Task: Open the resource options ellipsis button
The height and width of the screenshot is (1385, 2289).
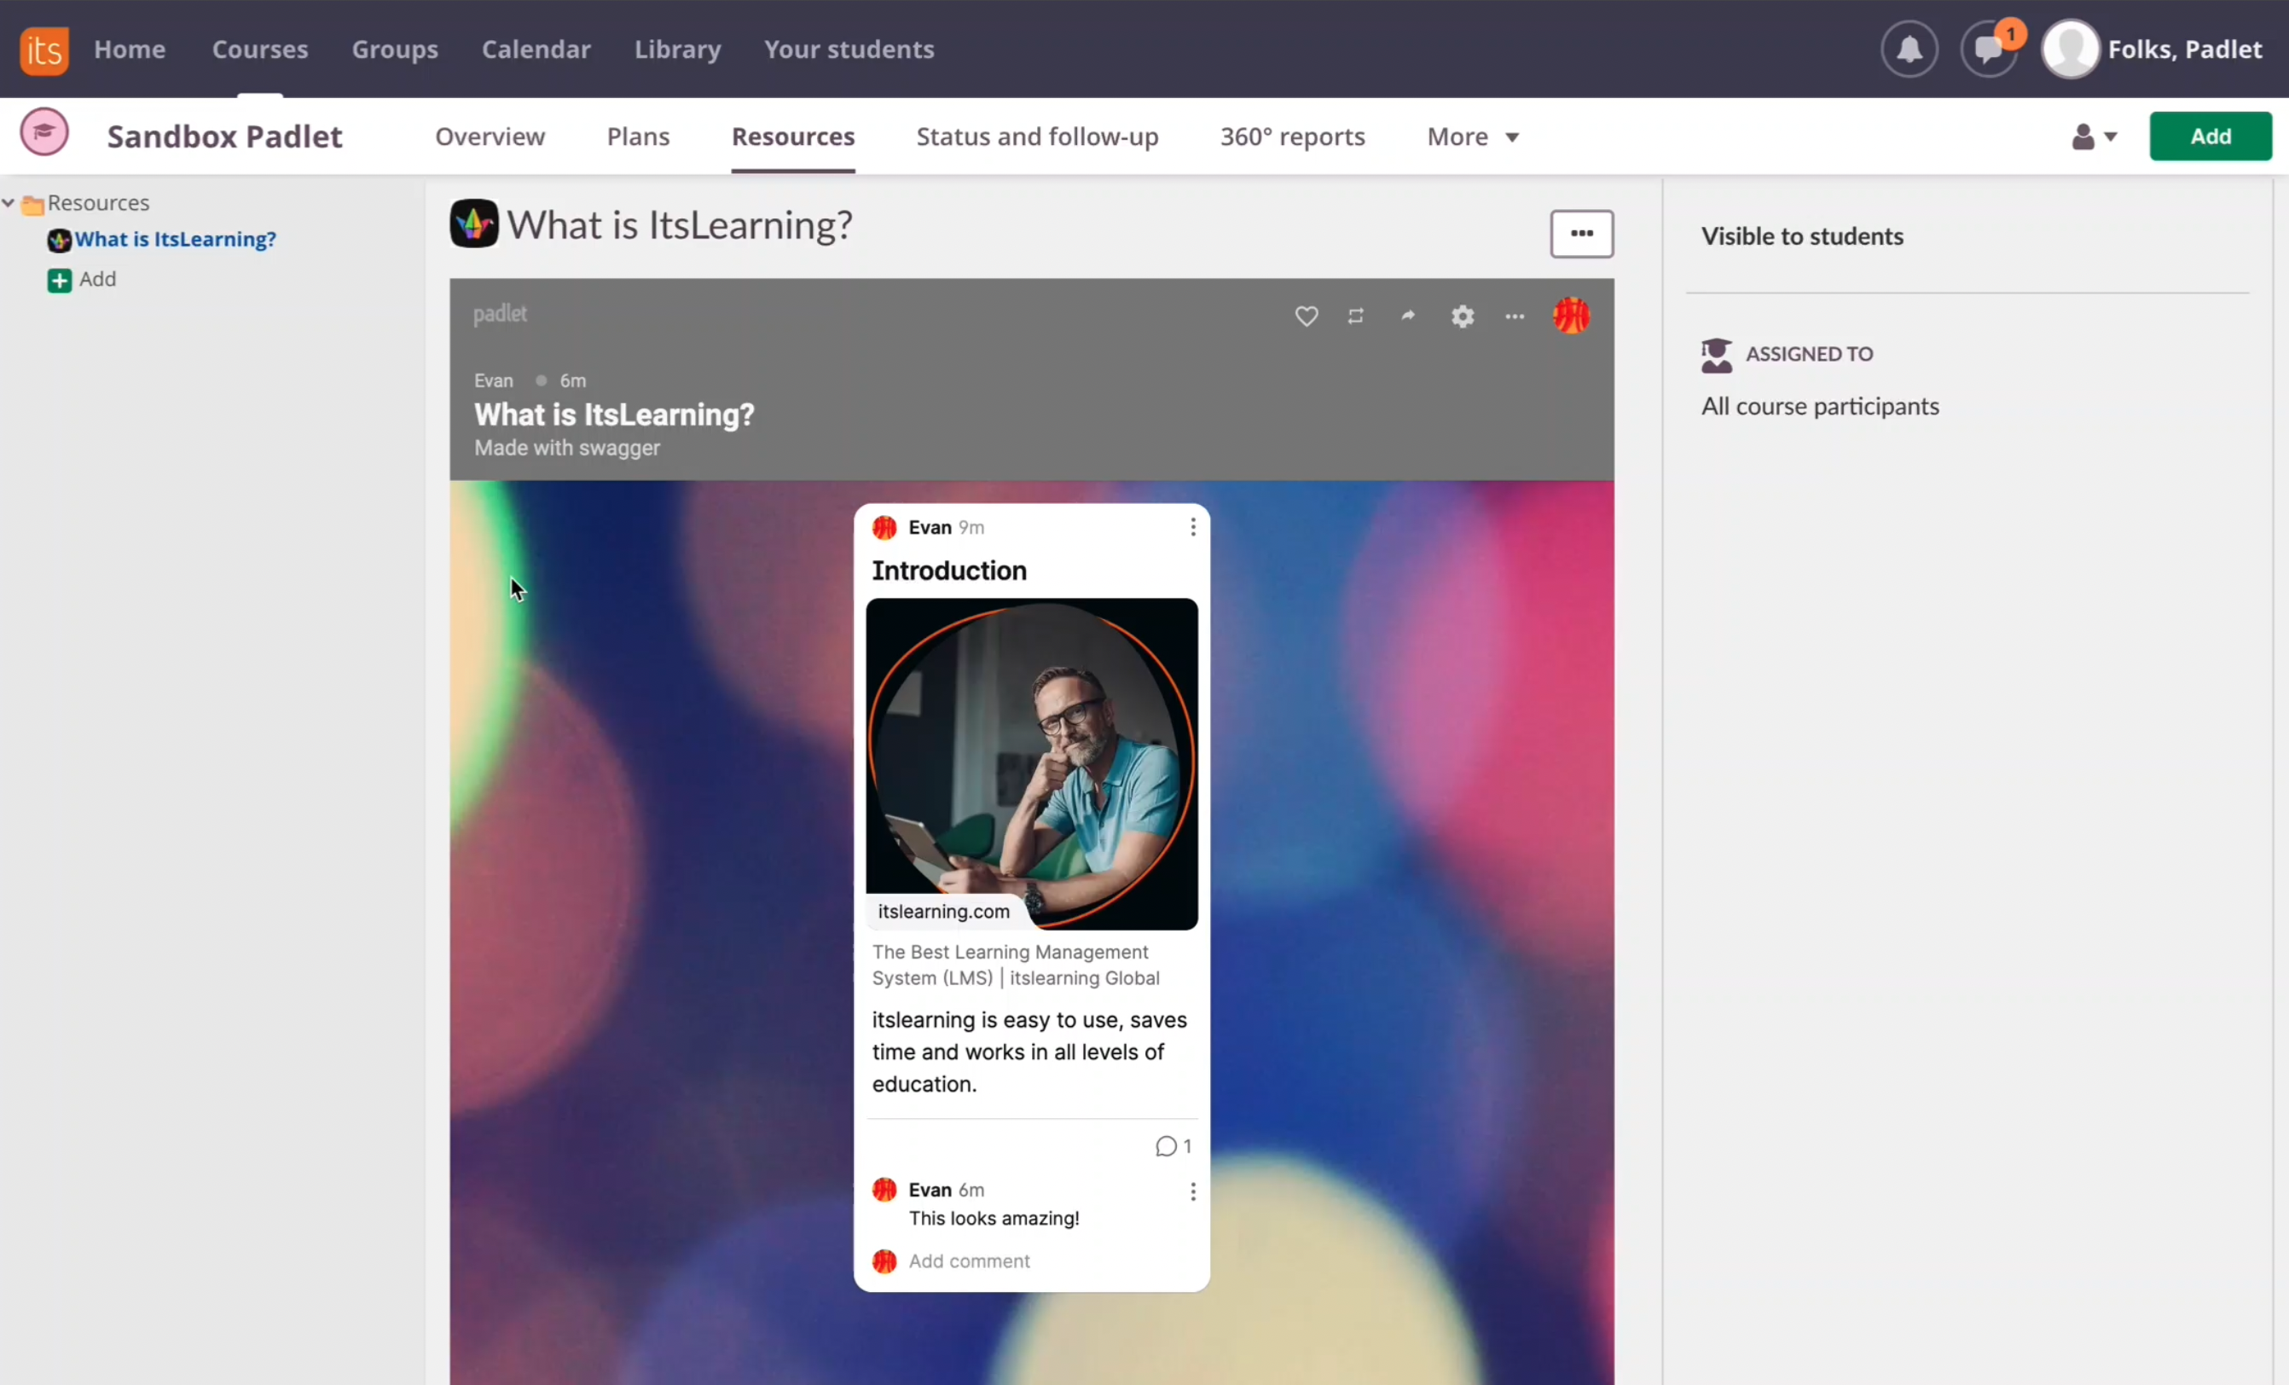Action: point(1581,234)
